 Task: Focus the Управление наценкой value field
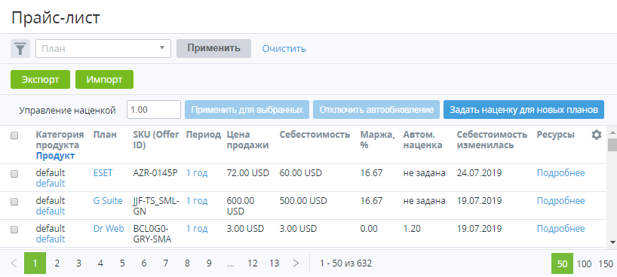(153, 110)
